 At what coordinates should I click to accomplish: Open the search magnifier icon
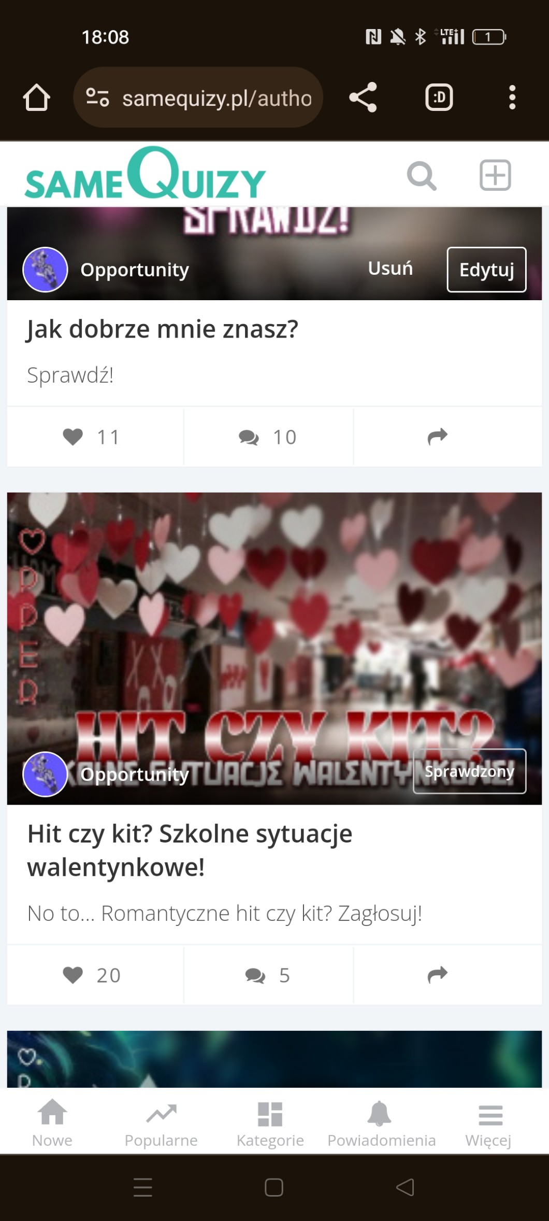422,175
